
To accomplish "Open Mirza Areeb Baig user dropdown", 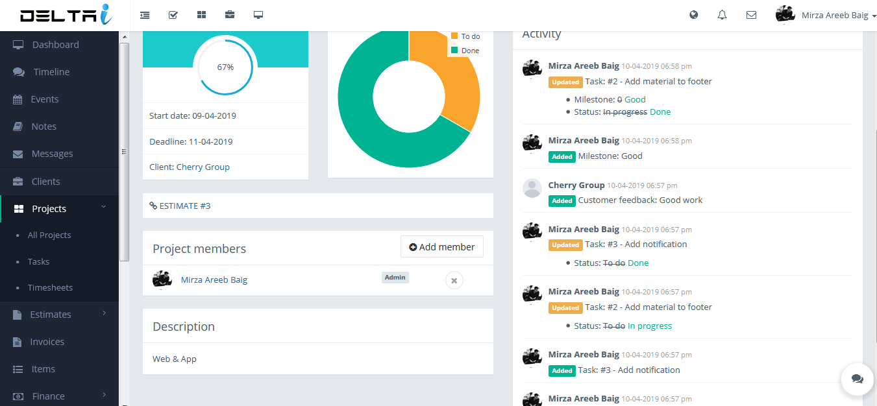I will tap(826, 16).
